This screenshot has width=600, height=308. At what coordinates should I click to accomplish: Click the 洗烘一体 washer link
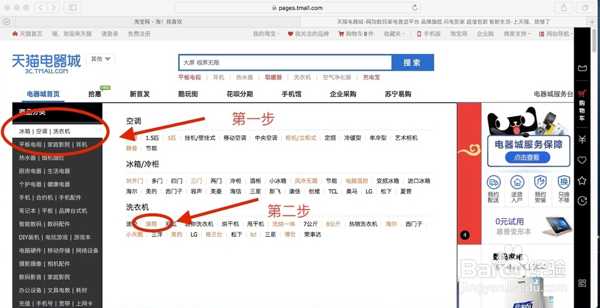(x=284, y=224)
